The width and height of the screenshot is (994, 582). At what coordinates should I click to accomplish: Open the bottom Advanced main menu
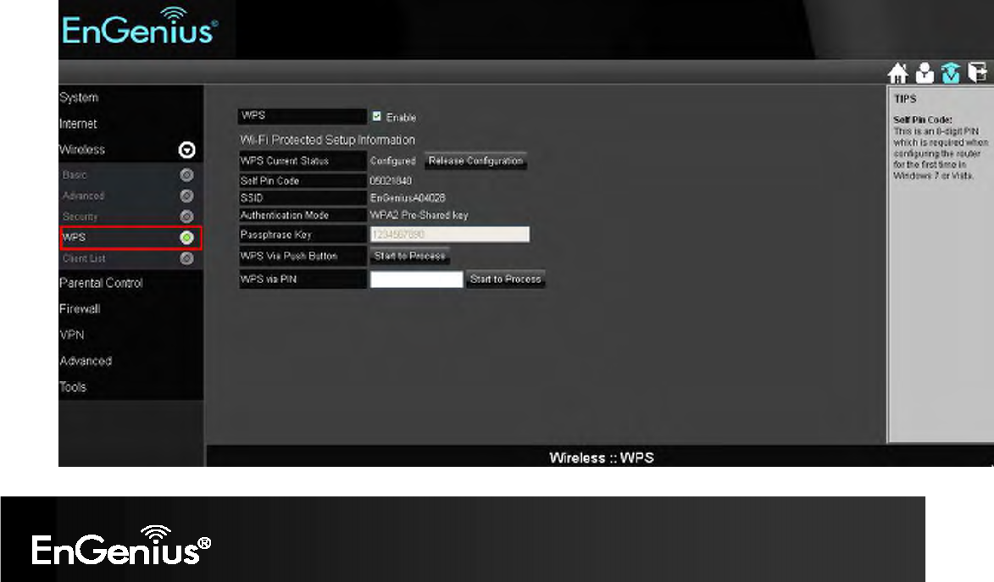pyautogui.click(x=86, y=361)
